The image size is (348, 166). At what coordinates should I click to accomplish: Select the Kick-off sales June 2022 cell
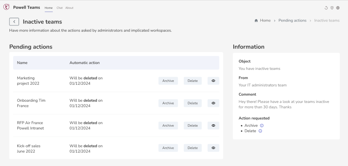pyautogui.click(x=29, y=149)
